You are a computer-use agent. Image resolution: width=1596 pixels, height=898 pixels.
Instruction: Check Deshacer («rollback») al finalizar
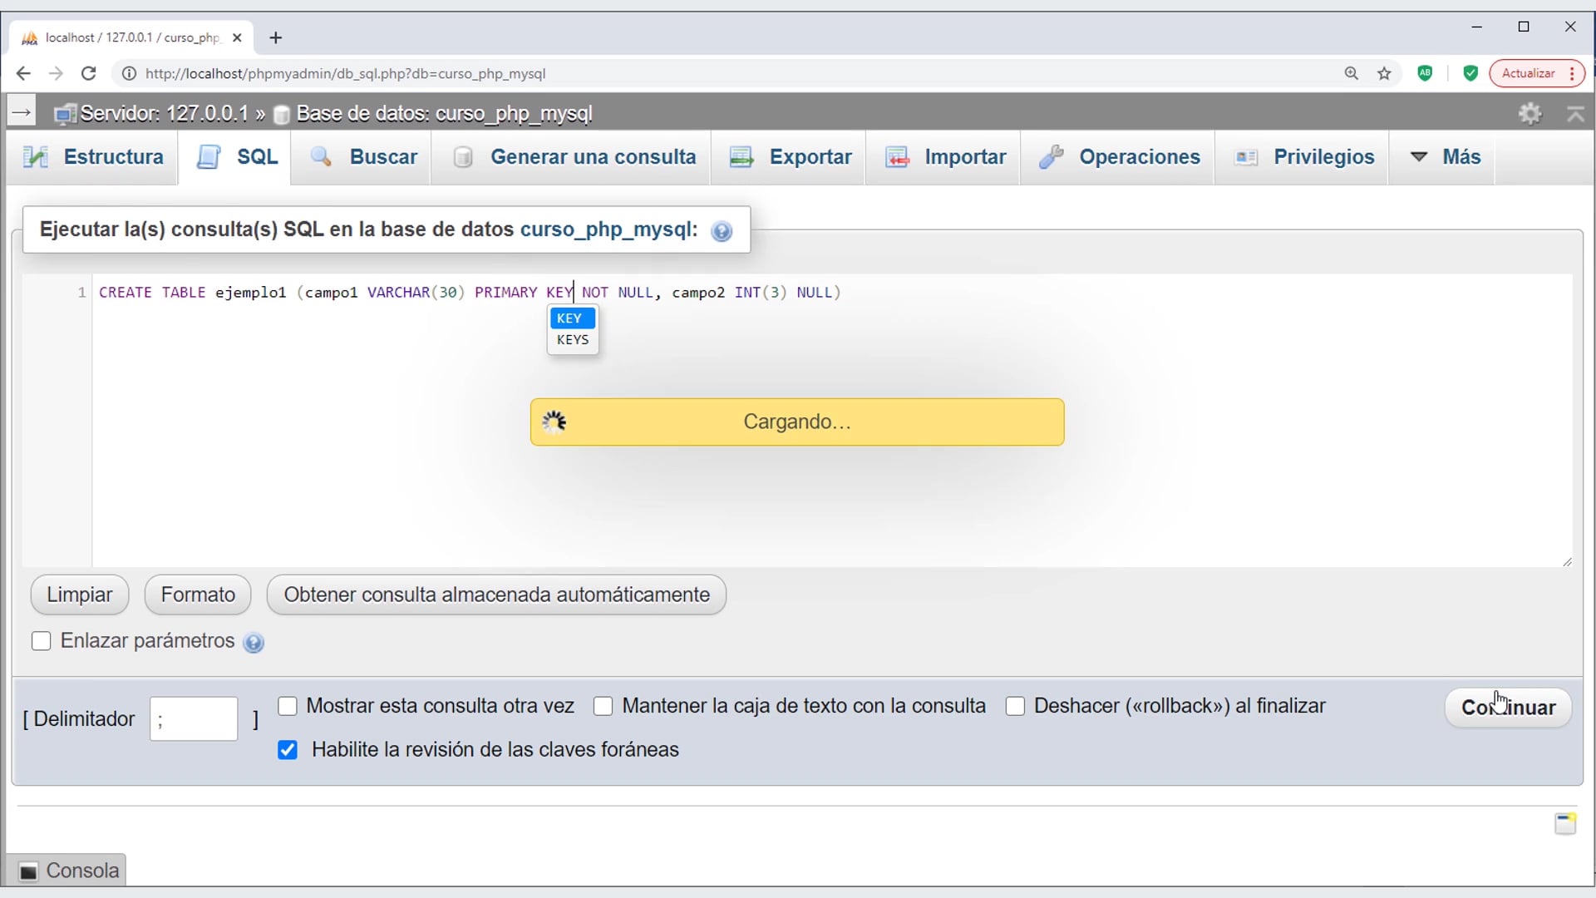(1015, 706)
